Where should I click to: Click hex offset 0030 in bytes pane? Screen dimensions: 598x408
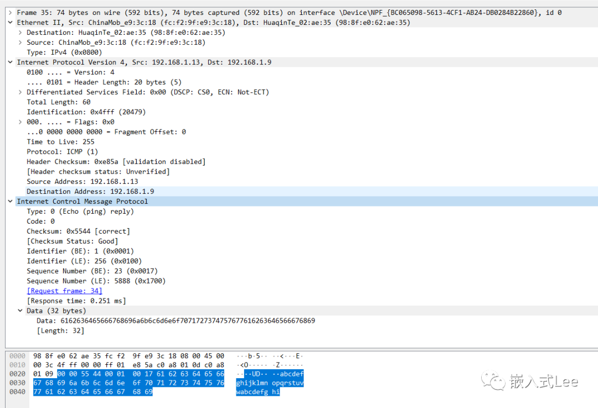point(18,383)
